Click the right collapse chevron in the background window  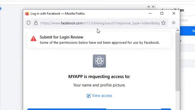153,7
